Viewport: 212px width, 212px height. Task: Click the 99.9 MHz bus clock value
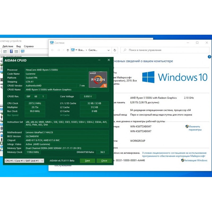[35, 111]
